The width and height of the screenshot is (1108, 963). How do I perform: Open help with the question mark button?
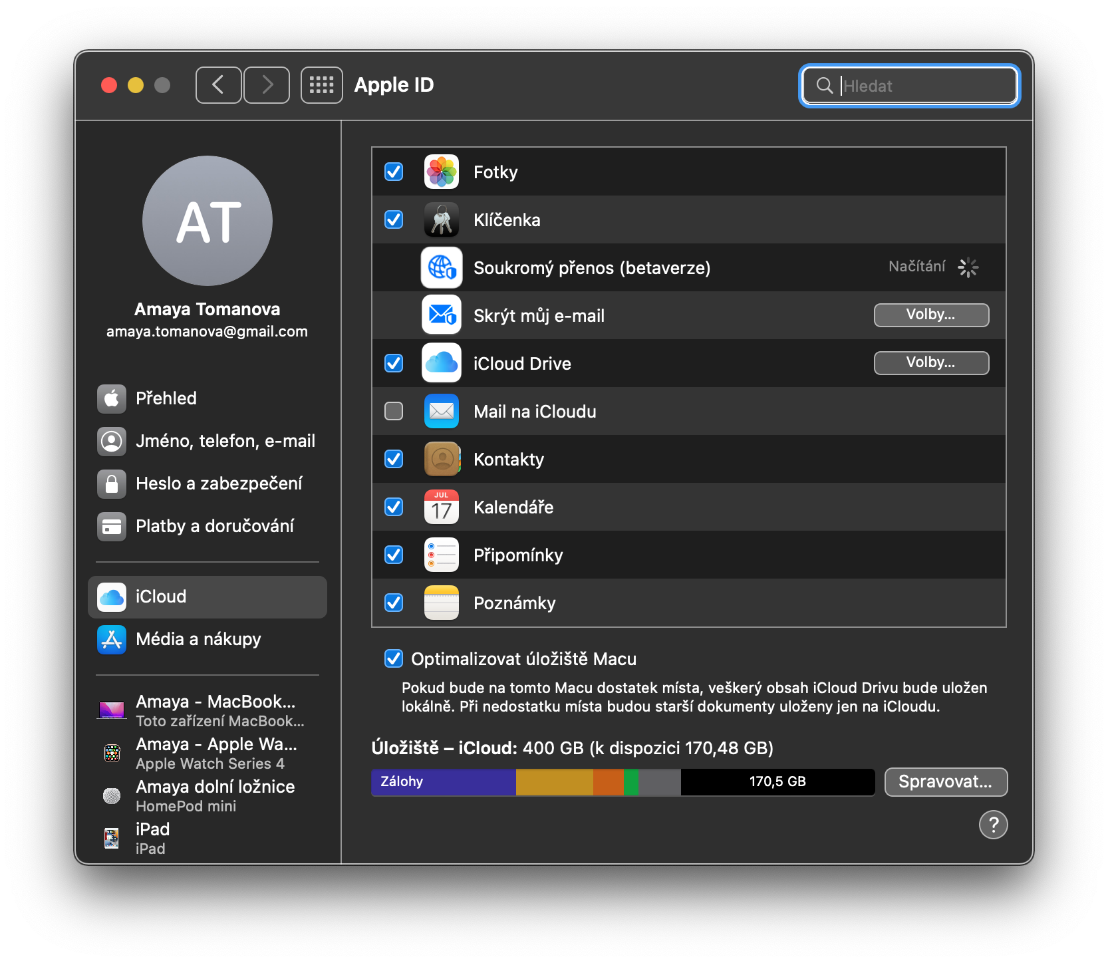(x=994, y=825)
